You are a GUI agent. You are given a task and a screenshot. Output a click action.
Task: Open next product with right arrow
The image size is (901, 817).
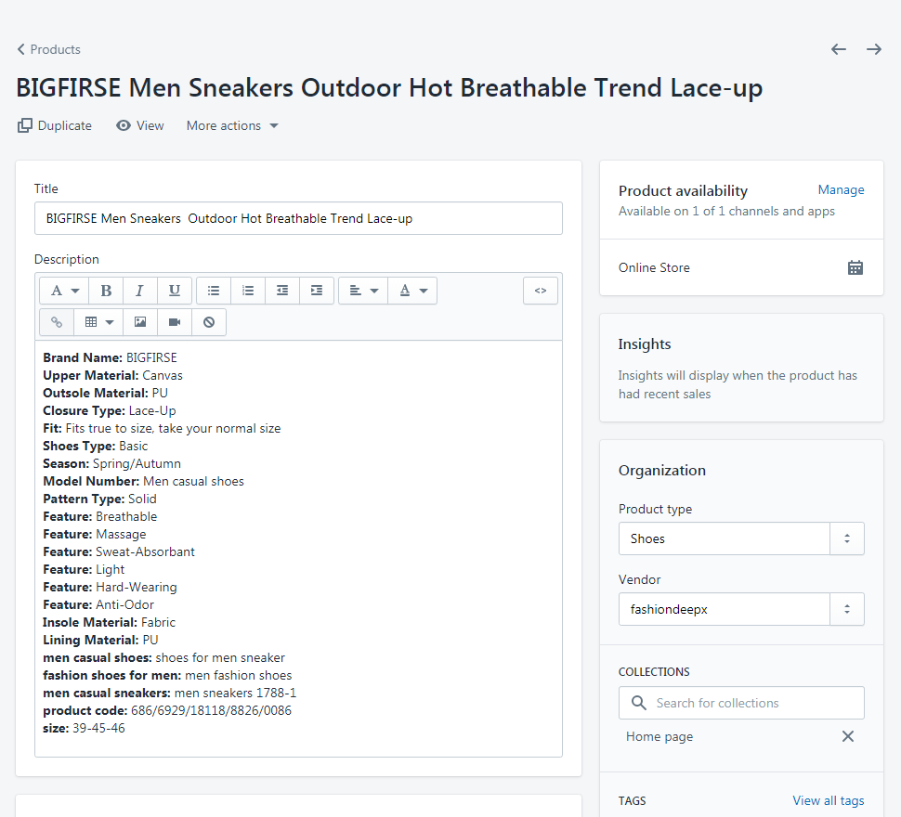pyautogui.click(x=874, y=49)
